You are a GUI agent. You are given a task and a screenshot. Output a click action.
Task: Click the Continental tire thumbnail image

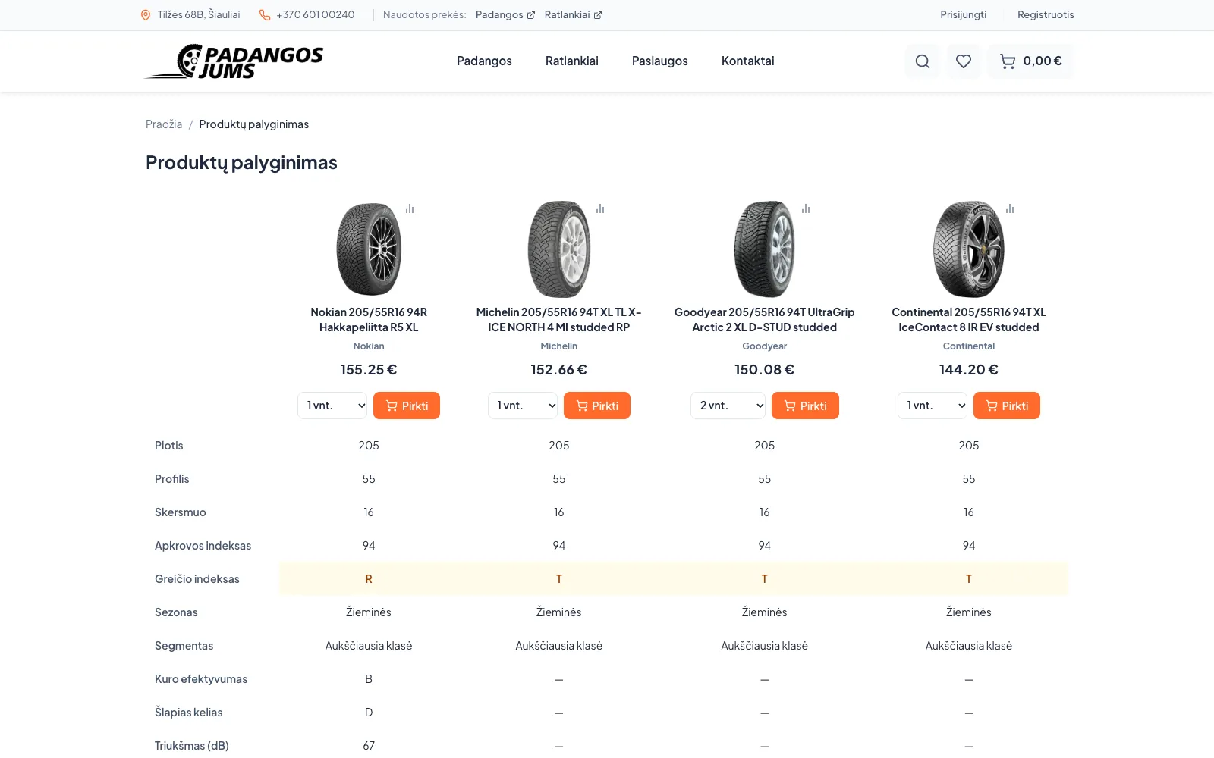(x=969, y=249)
